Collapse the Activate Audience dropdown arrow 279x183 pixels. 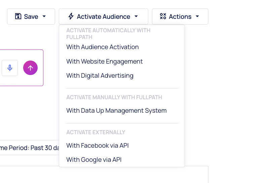click(136, 16)
